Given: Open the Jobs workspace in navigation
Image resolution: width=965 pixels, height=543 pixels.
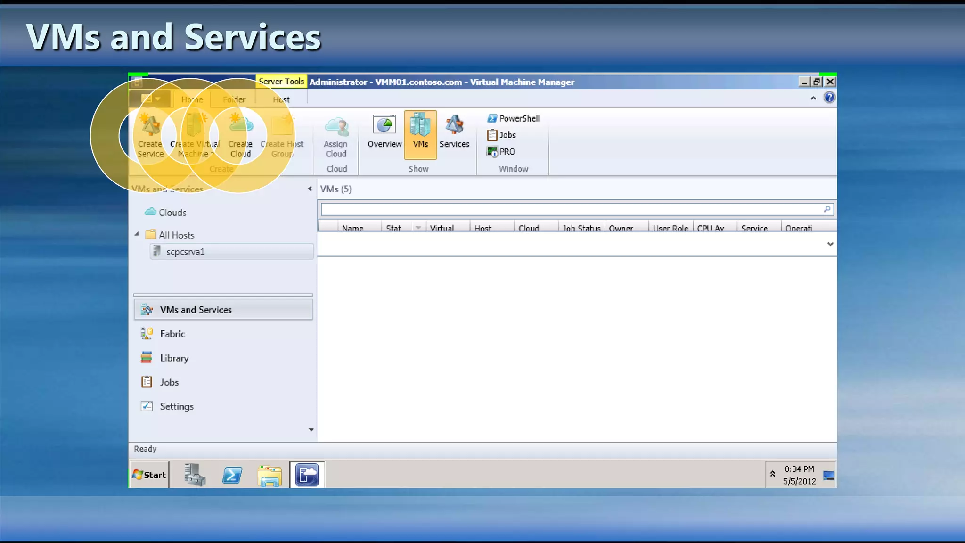Looking at the screenshot, I should [x=223, y=382].
